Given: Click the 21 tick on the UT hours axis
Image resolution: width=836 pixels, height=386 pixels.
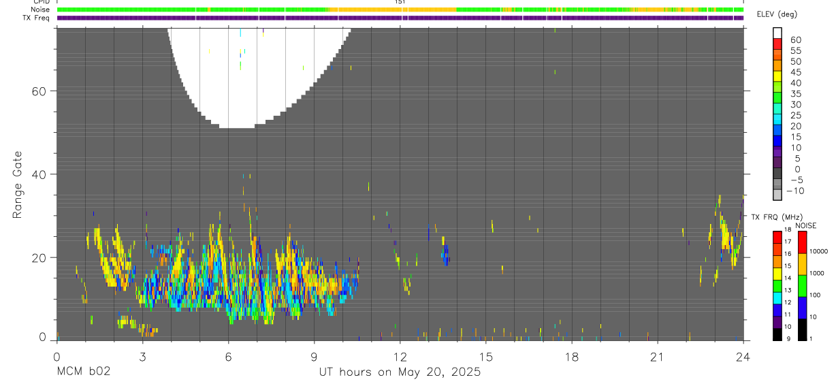Looking at the screenshot, I should [x=657, y=357].
